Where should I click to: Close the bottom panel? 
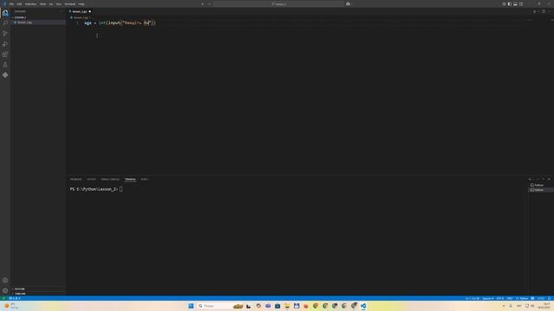click(549, 179)
